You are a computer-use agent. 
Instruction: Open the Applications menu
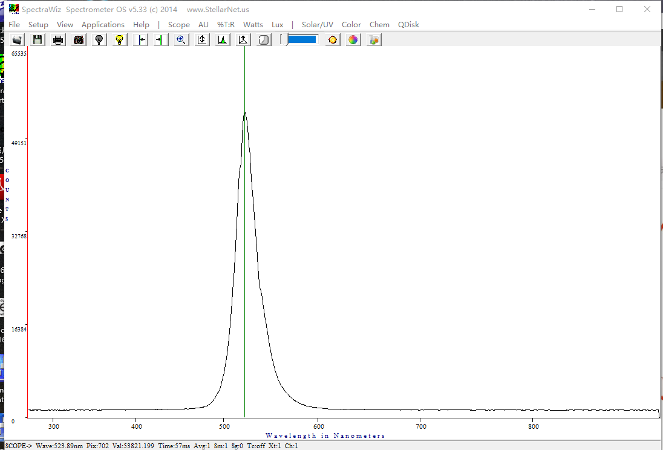103,25
